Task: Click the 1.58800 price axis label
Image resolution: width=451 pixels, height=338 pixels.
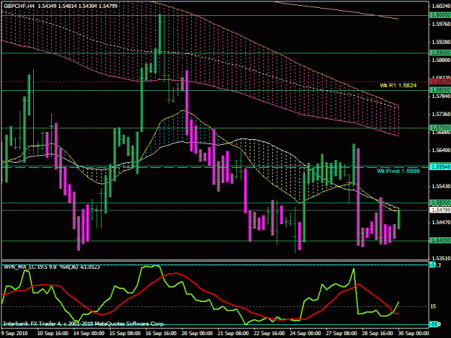Action: (x=441, y=60)
